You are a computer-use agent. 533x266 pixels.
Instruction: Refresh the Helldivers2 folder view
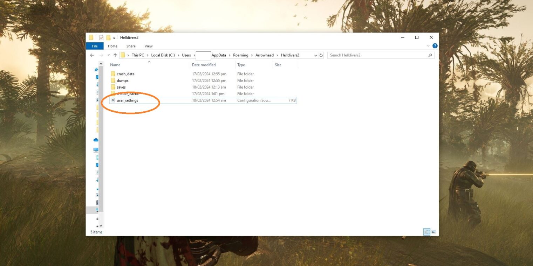point(321,55)
